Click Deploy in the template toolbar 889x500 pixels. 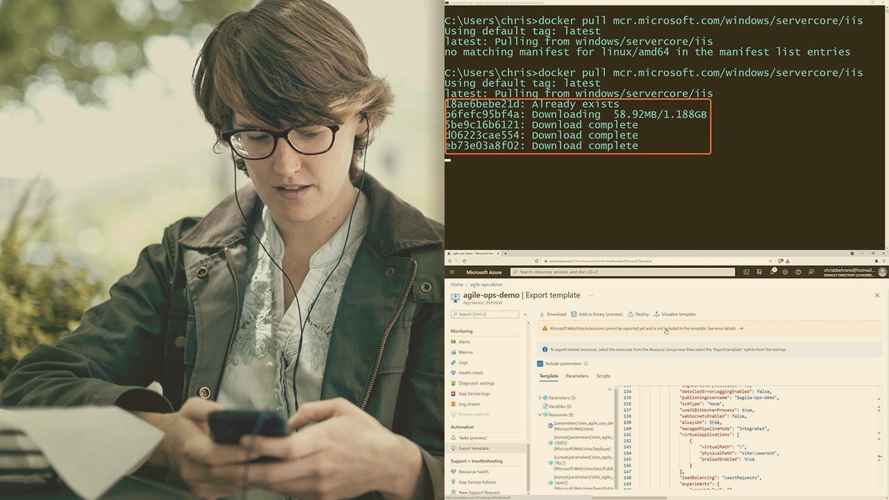coord(638,314)
